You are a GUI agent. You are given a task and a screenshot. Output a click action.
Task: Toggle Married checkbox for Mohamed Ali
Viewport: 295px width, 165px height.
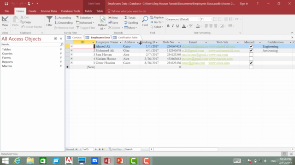coord(251,50)
